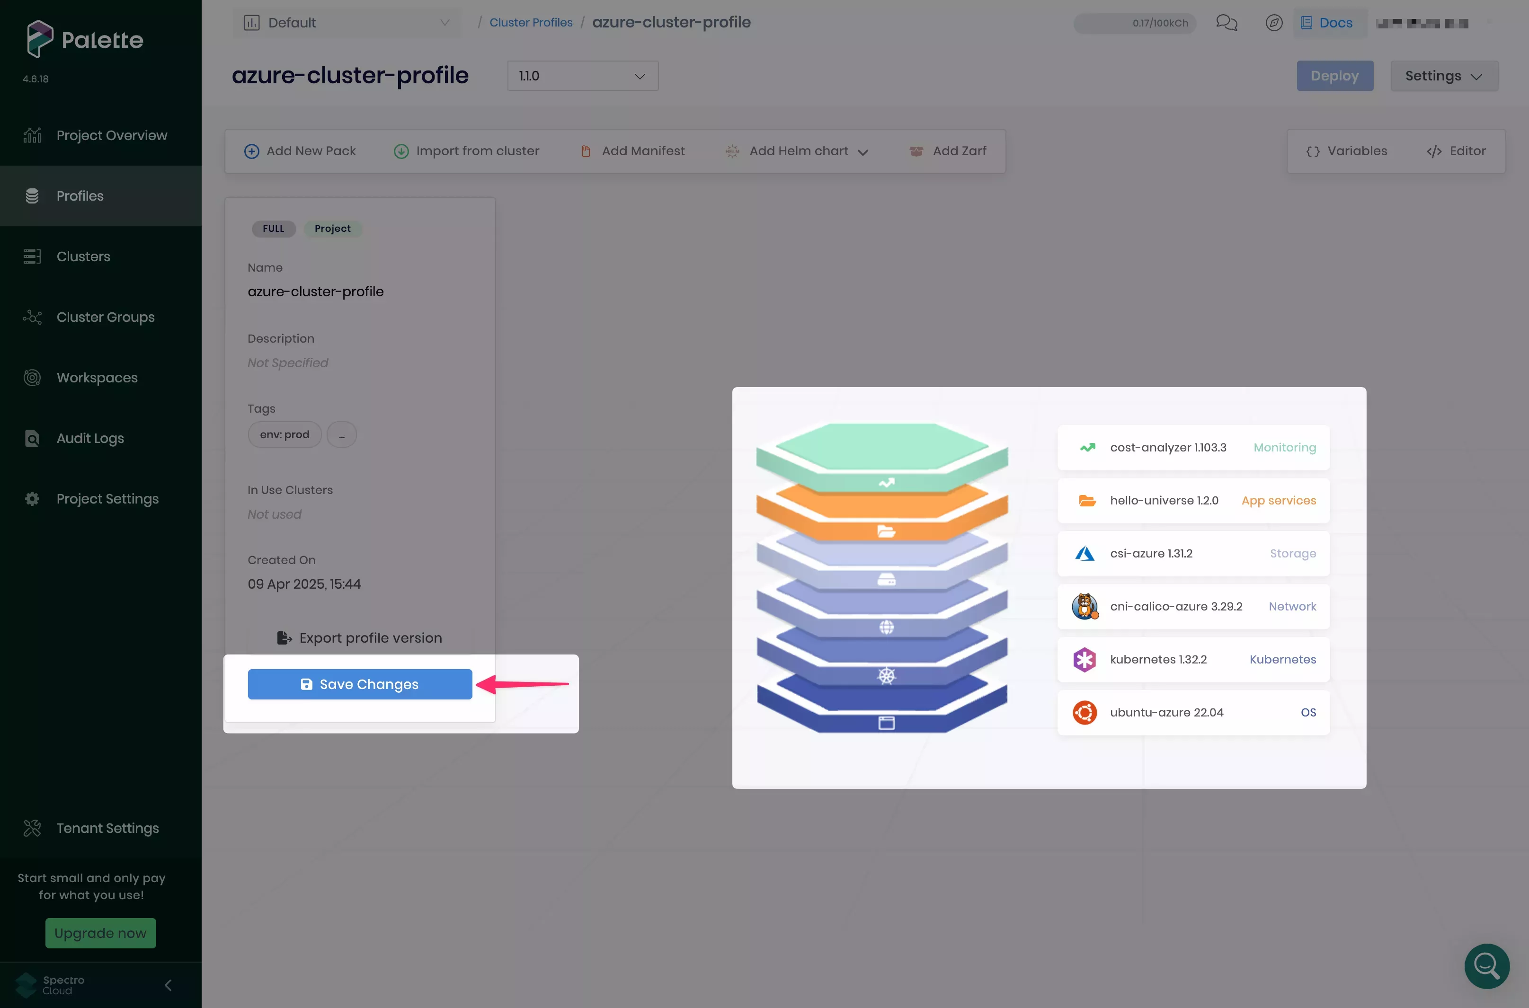Open the Variables tab
The image size is (1529, 1008).
click(x=1346, y=151)
